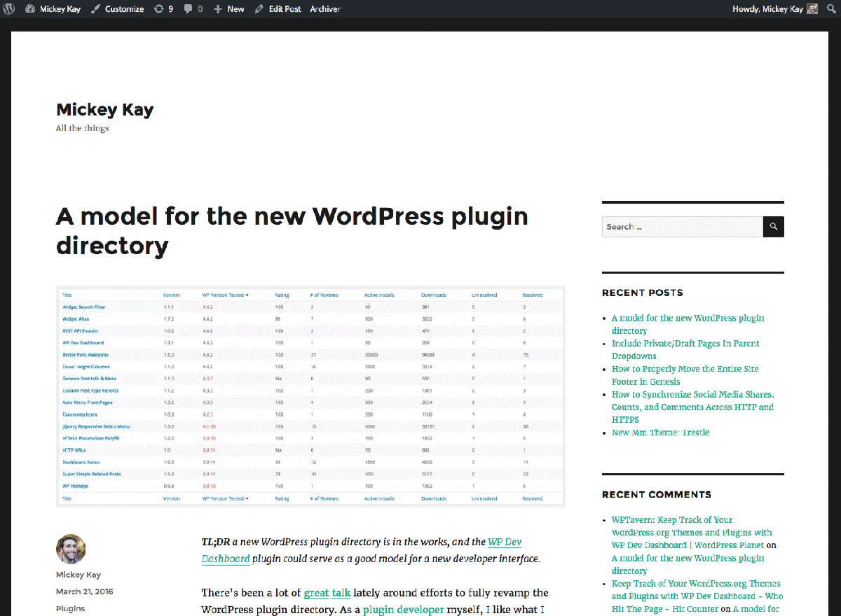Click the Mickey Kay site title
The height and width of the screenshot is (616, 841).
104,109
